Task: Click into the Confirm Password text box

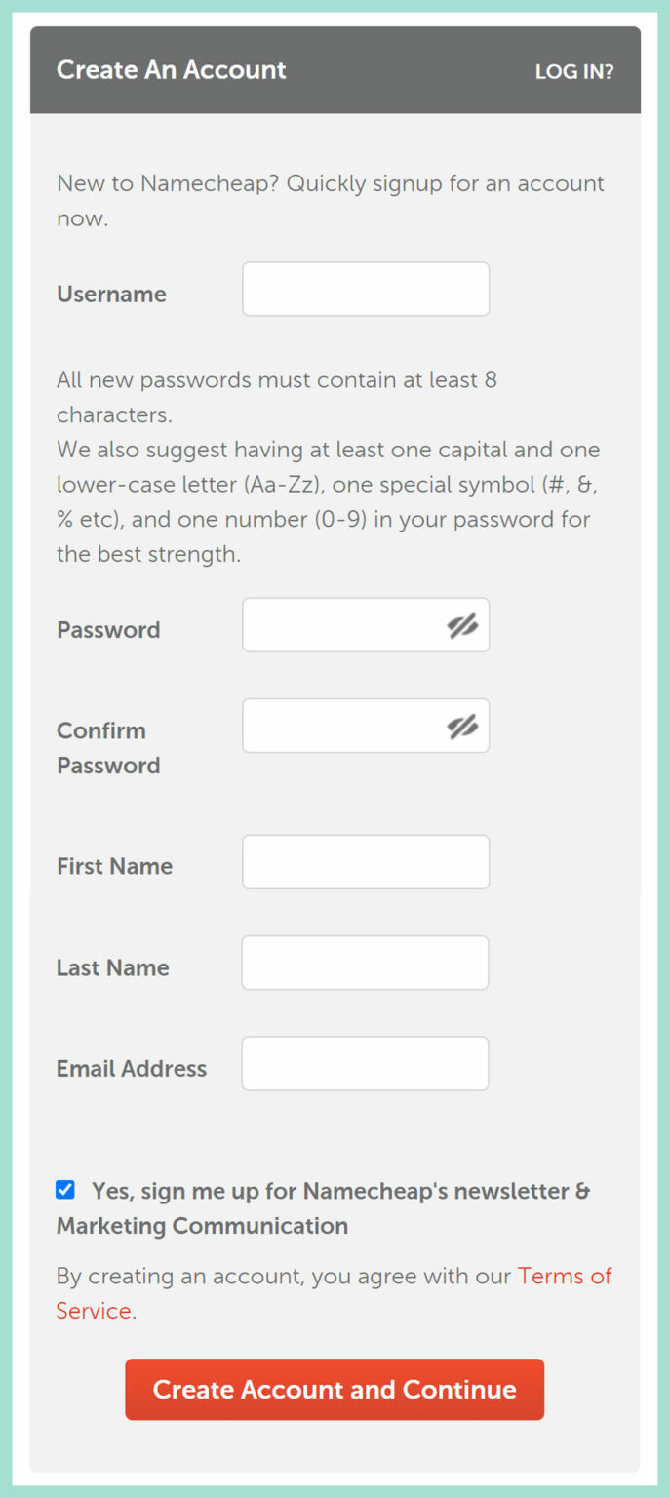Action: 341,726
